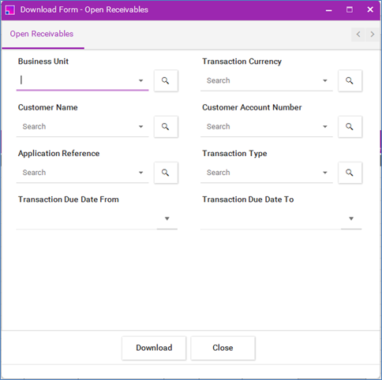Viewport: 382px width, 380px height.
Task: Go to the previous tab with left chevron
Action: pyautogui.click(x=358, y=34)
